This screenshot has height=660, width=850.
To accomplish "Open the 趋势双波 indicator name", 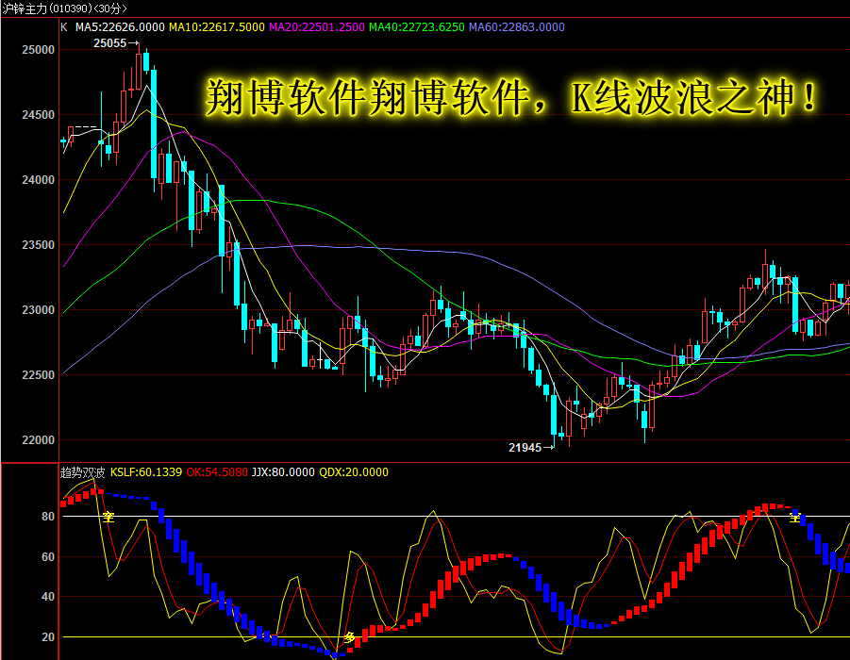I will click(82, 472).
